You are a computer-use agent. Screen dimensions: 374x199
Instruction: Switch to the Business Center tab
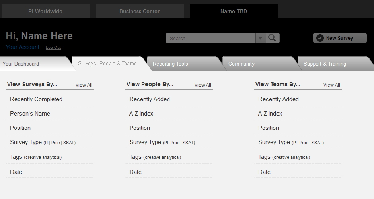coord(140,11)
